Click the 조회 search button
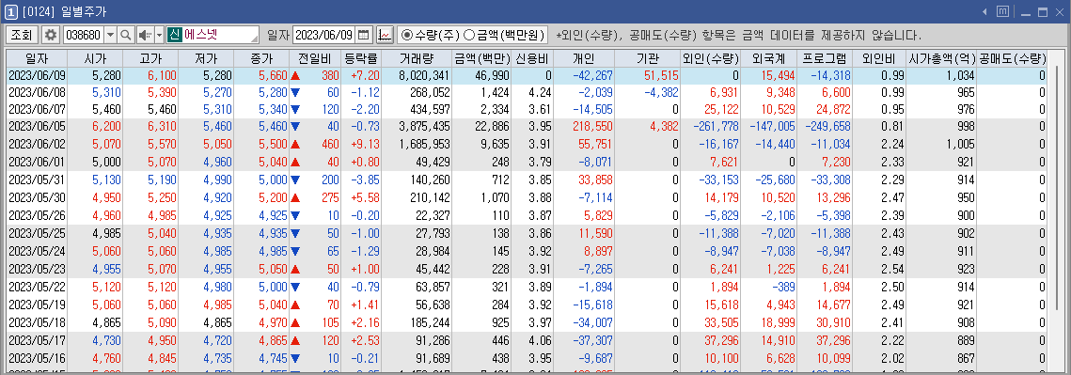Viewport: 1071px width, 375px height. coord(22,34)
